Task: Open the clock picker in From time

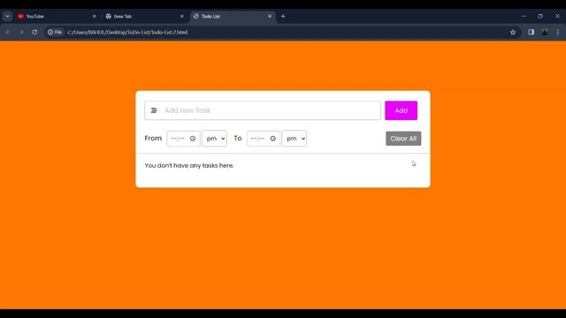Action: coord(193,139)
